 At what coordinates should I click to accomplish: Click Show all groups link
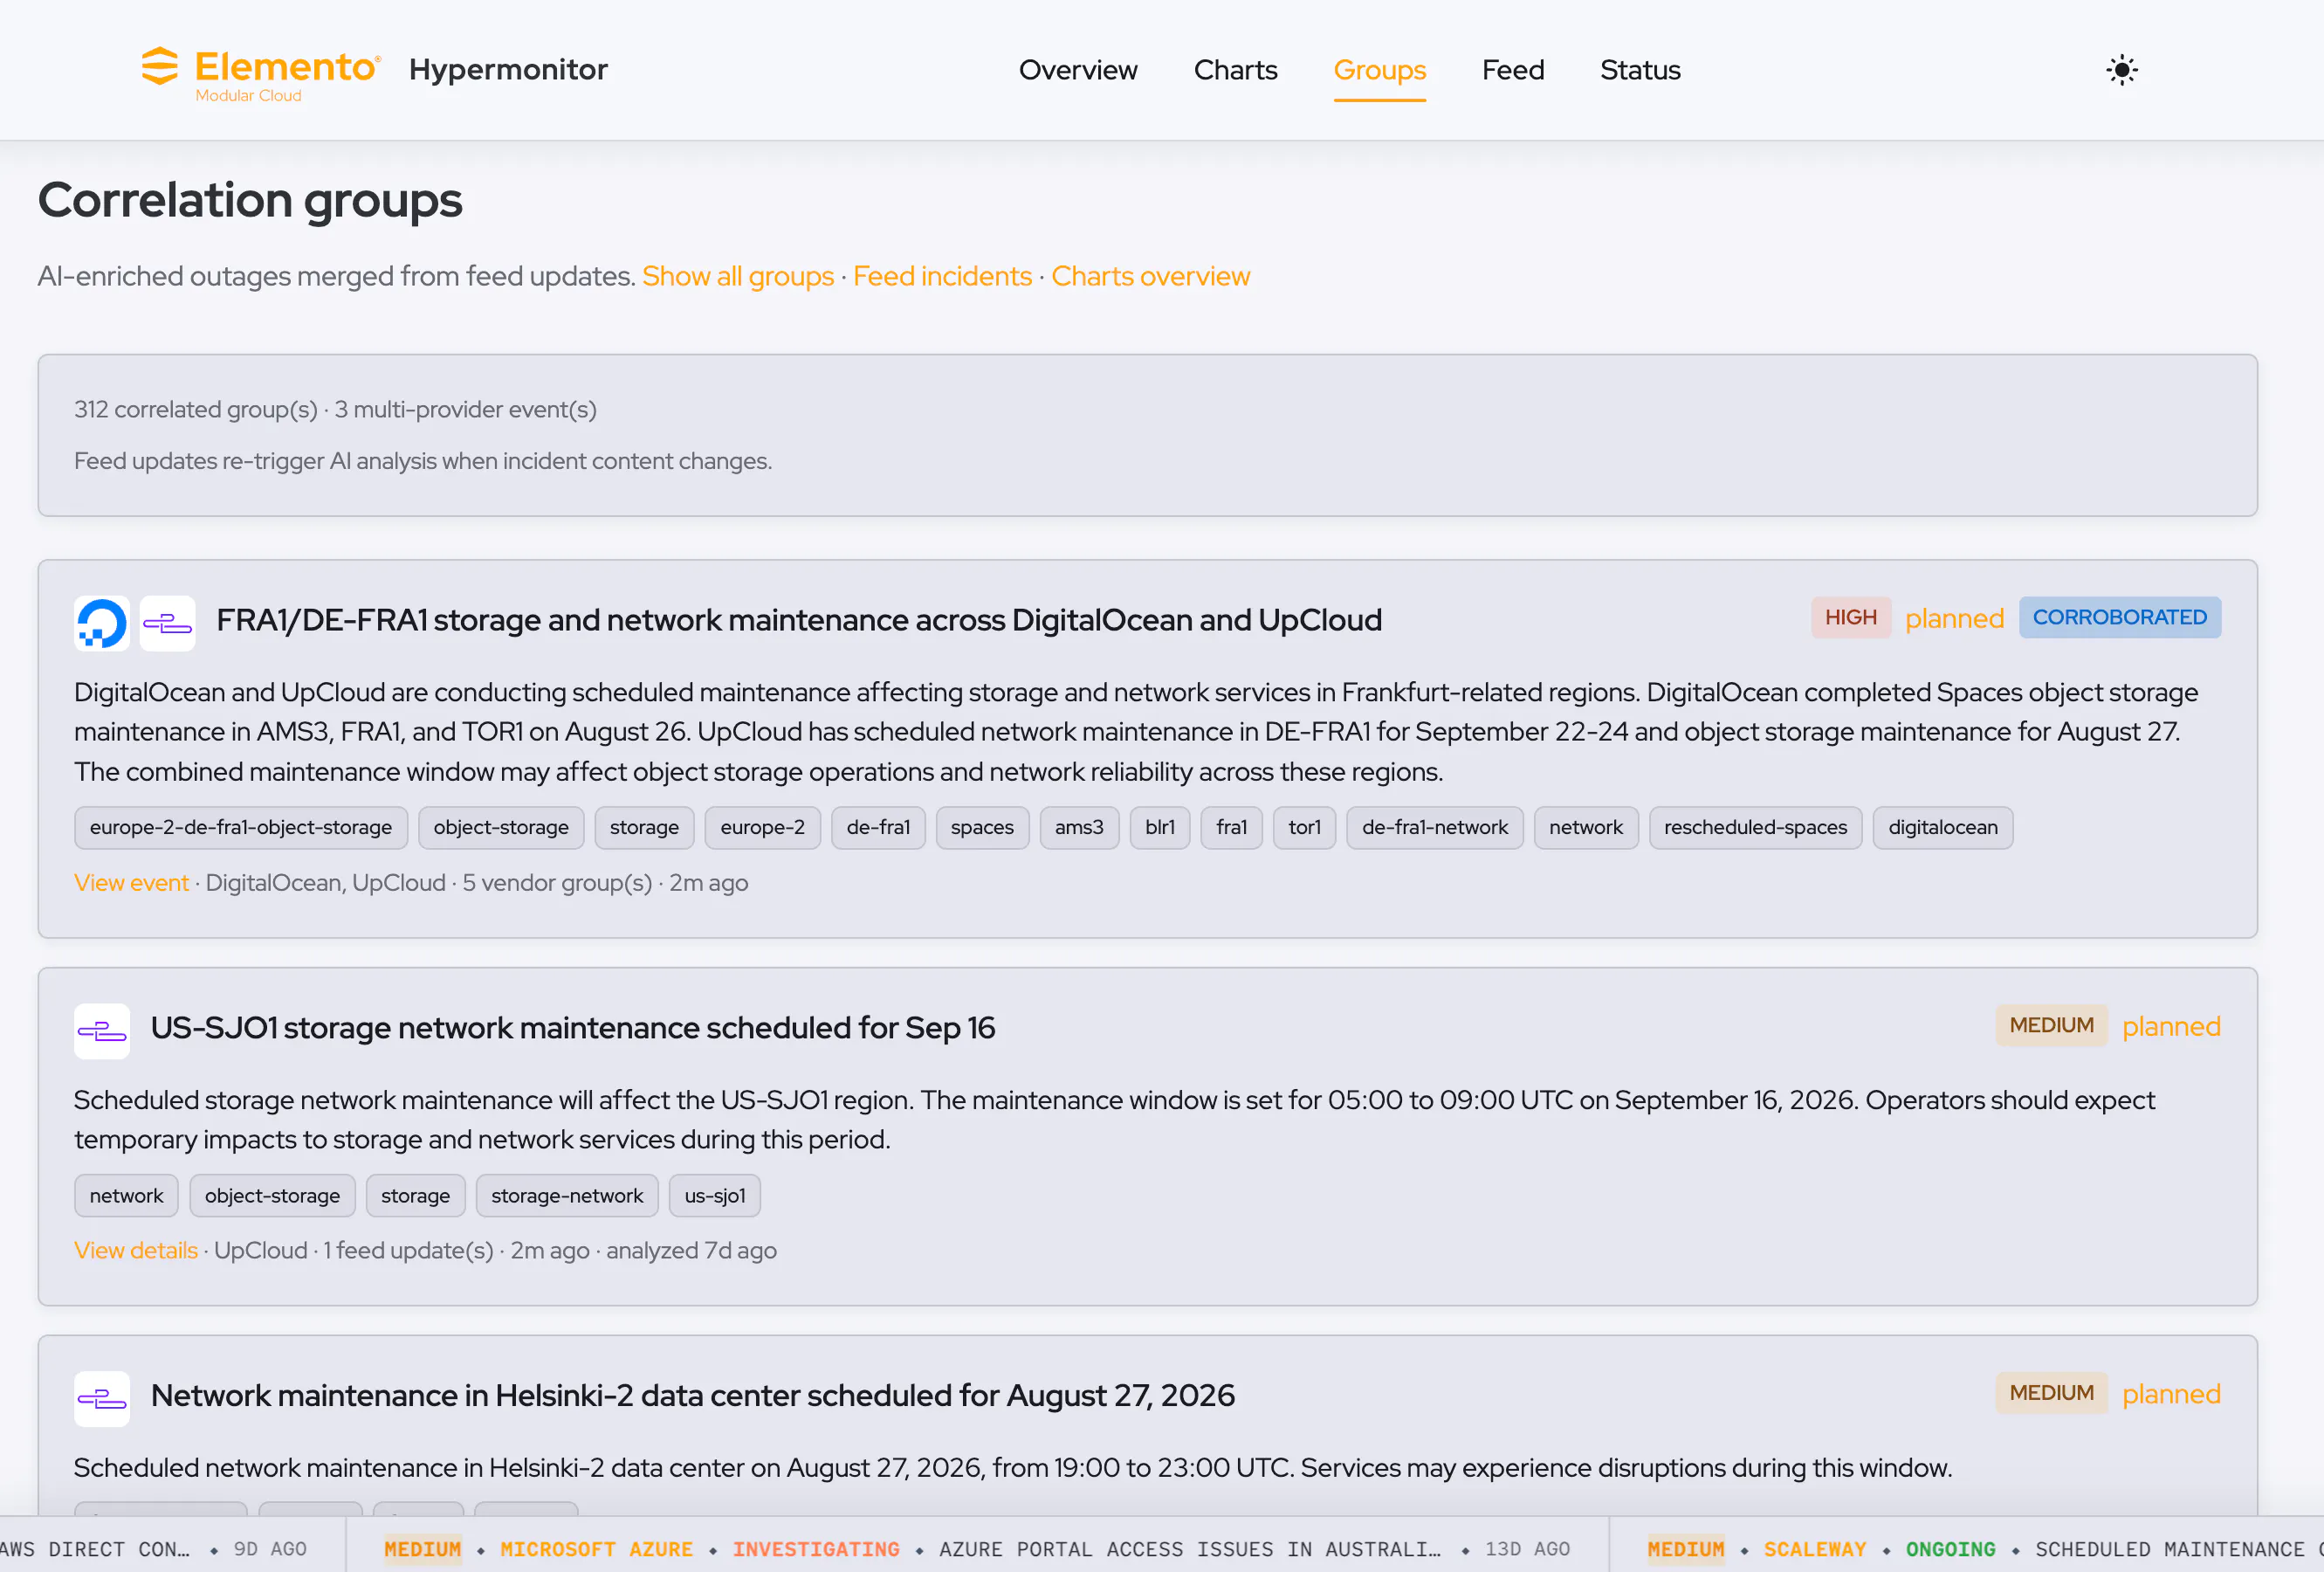coord(738,276)
